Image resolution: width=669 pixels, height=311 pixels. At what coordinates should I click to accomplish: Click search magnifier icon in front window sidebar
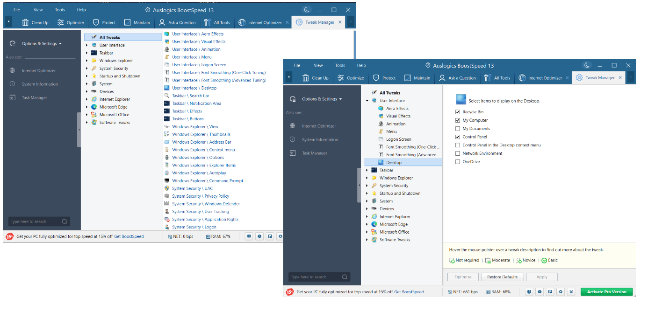tap(345, 277)
